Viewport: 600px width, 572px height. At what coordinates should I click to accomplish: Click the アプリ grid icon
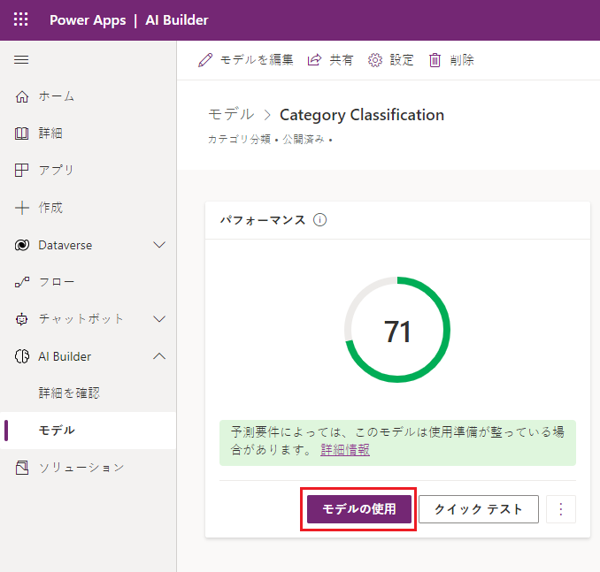22,170
